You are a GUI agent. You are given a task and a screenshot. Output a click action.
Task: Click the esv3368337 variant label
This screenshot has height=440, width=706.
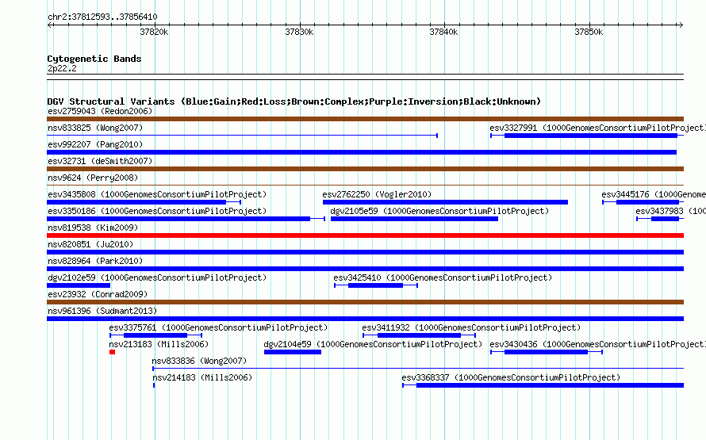coord(511,377)
